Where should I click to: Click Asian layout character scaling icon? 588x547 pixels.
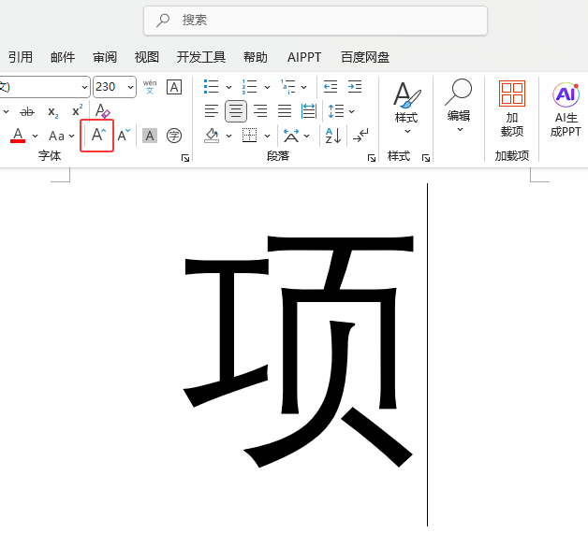click(x=291, y=136)
